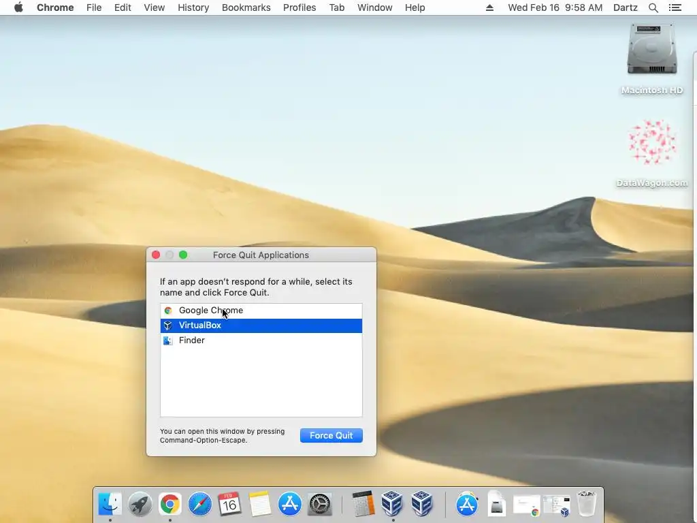
Task: Open Notification Center list icon
Action: pyautogui.click(x=675, y=7)
